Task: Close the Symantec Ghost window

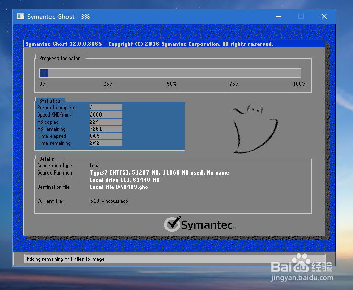Action: (324, 16)
